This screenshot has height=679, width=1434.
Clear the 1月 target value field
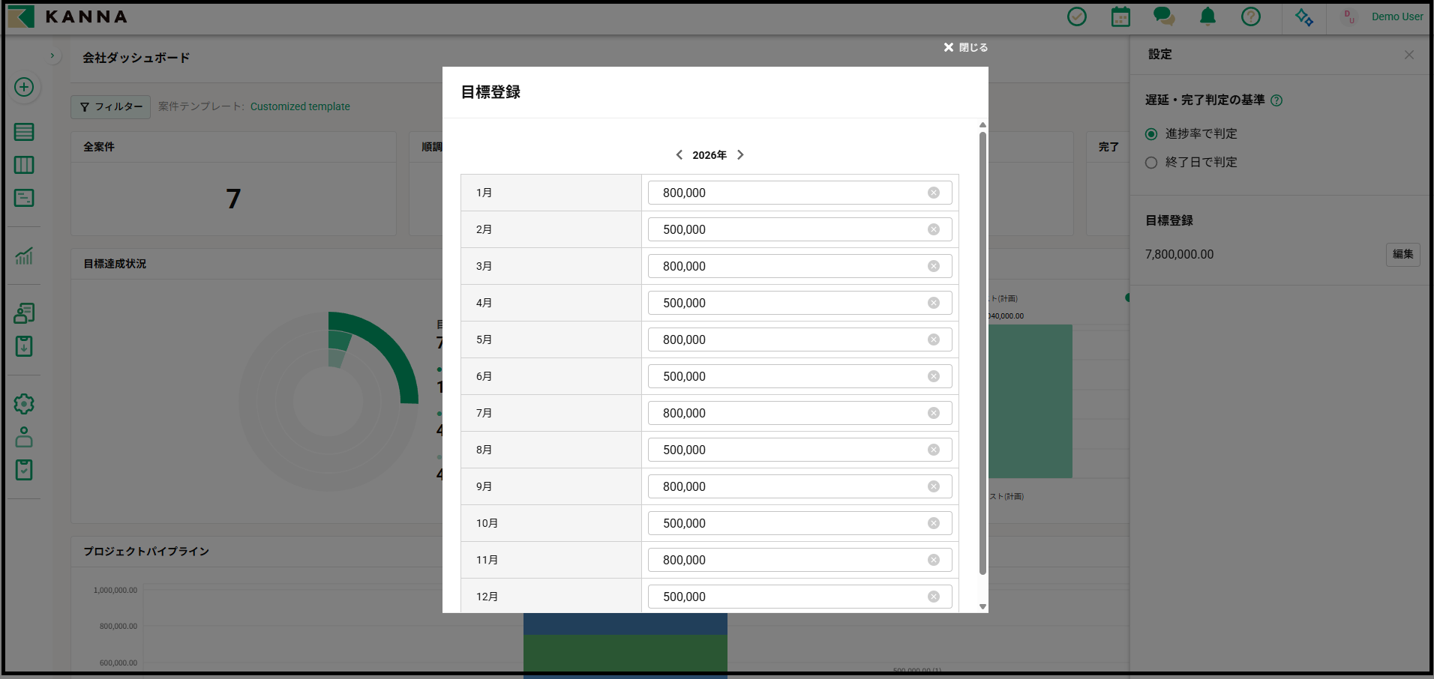click(x=933, y=193)
